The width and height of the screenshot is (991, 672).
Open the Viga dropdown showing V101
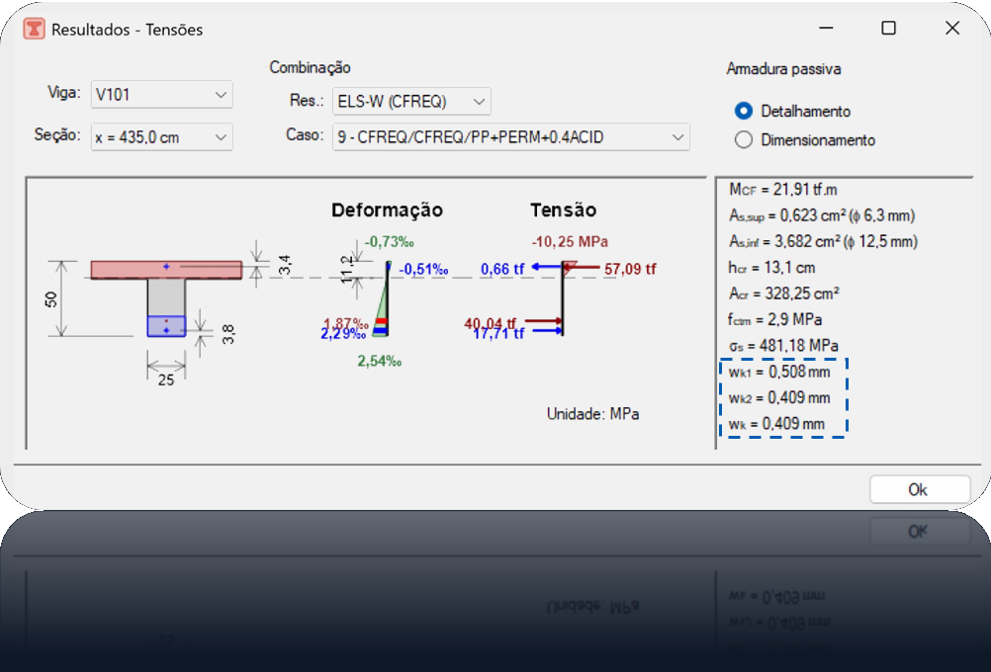161,95
